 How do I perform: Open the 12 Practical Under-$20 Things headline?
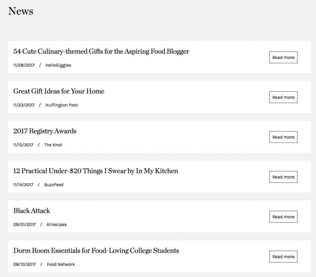tap(96, 171)
